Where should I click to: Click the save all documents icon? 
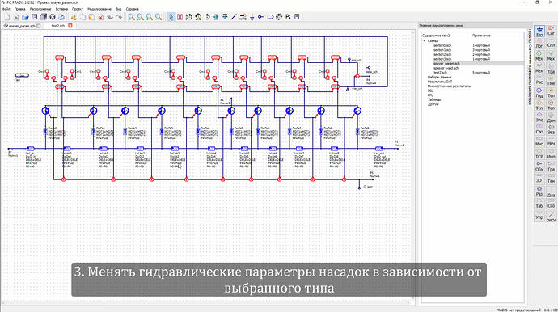44,17
